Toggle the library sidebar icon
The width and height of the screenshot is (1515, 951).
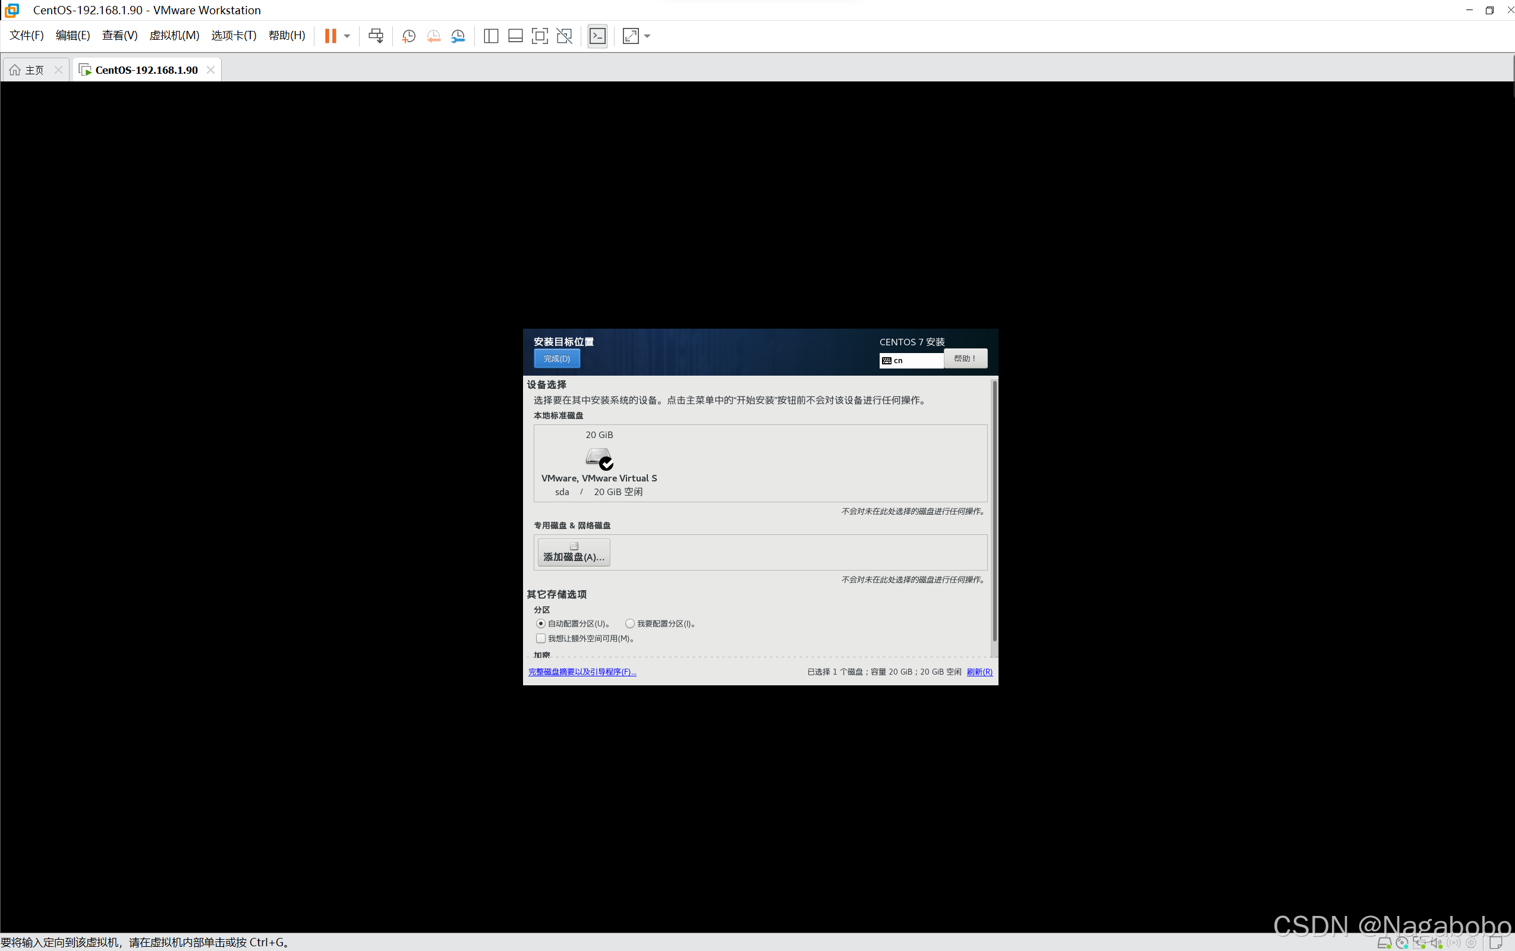490,36
